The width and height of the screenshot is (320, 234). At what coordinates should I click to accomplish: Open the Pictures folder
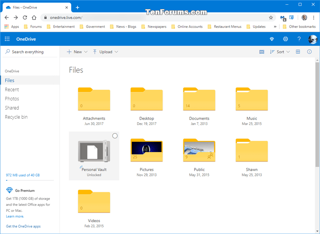[x=146, y=150]
